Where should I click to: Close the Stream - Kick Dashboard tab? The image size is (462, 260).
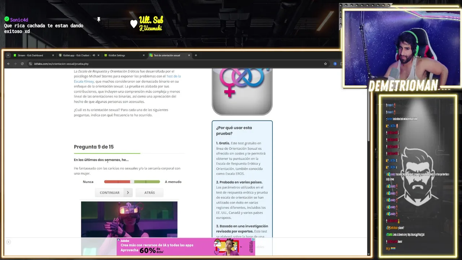[53, 55]
